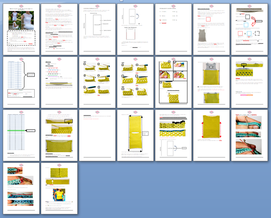This screenshot has width=271, height=218.
Task: Select the symbol legend page with red marks
Action: click(173, 29)
